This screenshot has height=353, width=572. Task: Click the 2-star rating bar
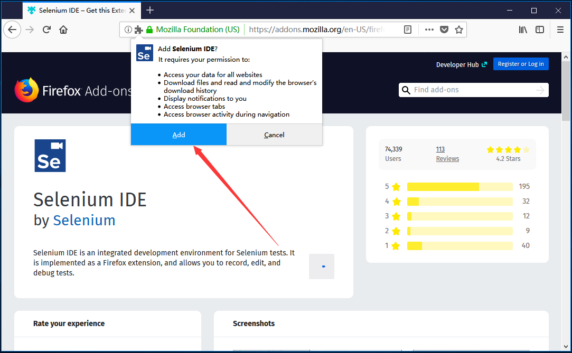(x=460, y=231)
